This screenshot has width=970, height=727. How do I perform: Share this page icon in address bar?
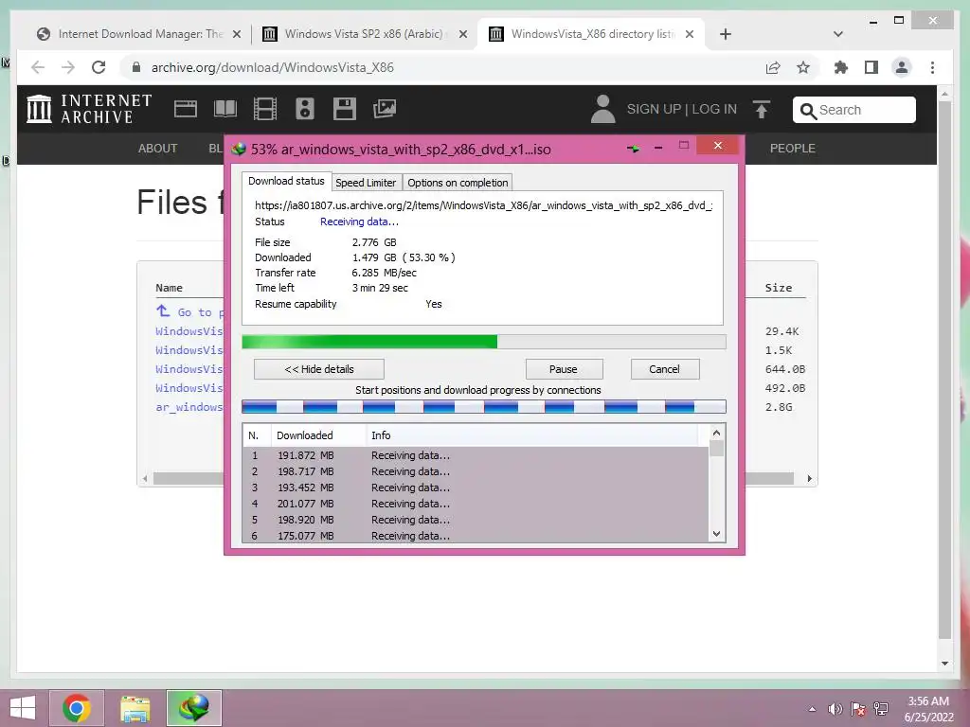[x=773, y=67]
